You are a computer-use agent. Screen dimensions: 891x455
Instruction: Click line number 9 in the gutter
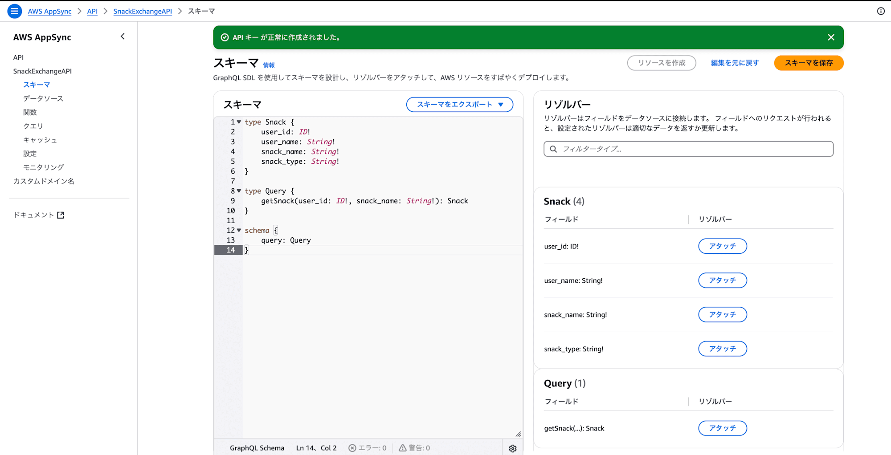pos(233,201)
